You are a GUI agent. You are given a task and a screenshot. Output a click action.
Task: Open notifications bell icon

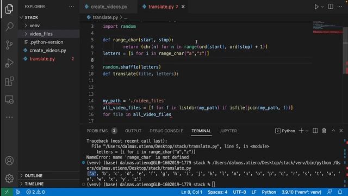tap(340, 192)
